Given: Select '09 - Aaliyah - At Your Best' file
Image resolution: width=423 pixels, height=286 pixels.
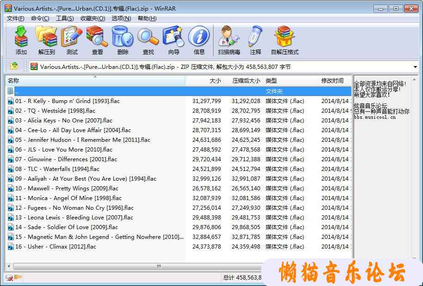Looking at the screenshot, I should point(86,179).
